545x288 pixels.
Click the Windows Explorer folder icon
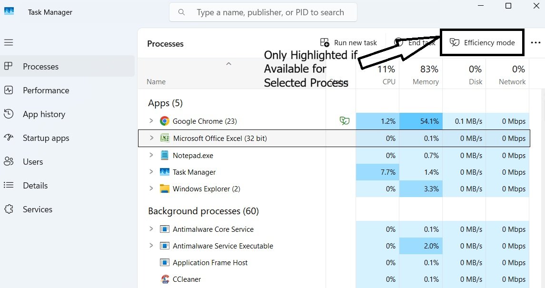tap(164, 189)
